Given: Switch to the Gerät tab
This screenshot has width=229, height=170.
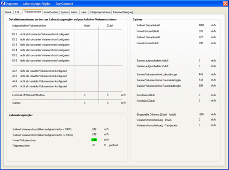Looking at the screenshot, I should (8, 12).
